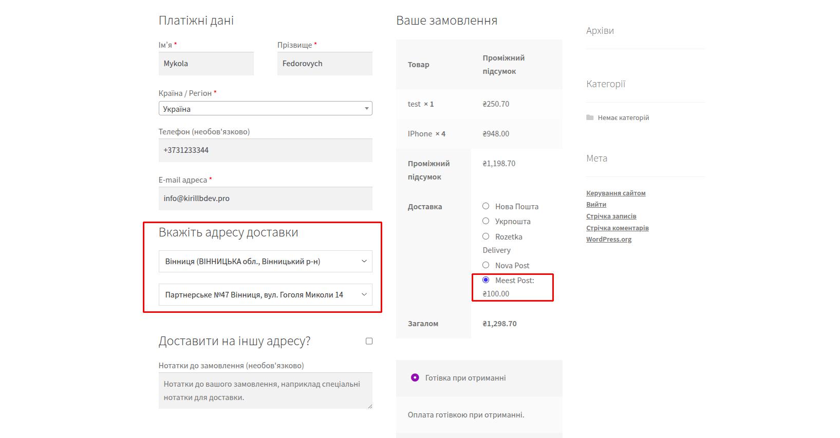Open the branch dropdown Партнерське №47
The height and width of the screenshot is (438, 840).
pyautogui.click(x=265, y=295)
